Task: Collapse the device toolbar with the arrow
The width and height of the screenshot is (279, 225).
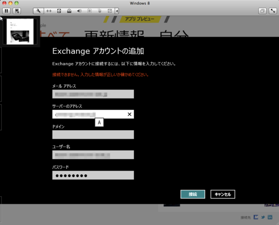Action: (x=117, y=11)
